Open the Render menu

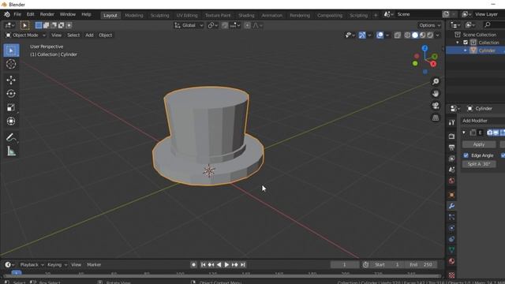(x=47, y=14)
